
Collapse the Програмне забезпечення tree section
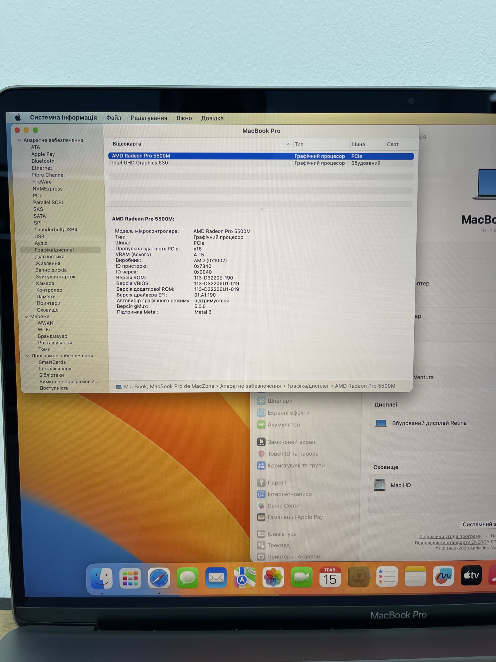[x=28, y=356]
